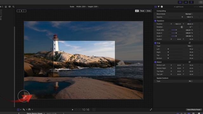Click the search magnifier in browser toolbar
This screenshot has height=114, width=203.
pos(13,7)
